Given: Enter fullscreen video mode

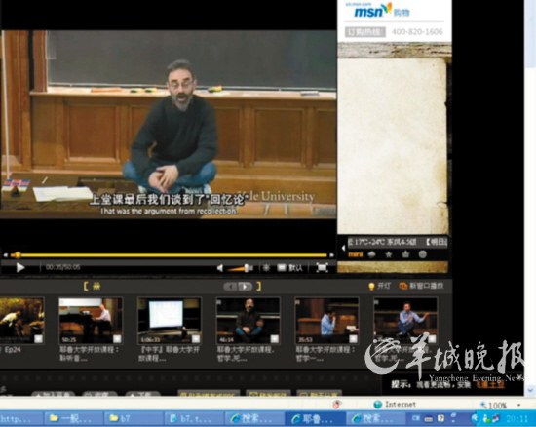Looking at the screenshot, I should (x=322, y=268).
